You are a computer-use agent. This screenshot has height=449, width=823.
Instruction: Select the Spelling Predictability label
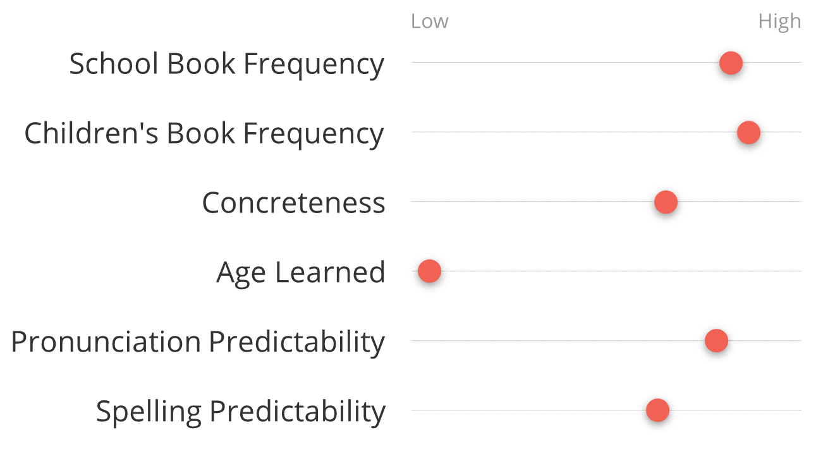[240, 412]
